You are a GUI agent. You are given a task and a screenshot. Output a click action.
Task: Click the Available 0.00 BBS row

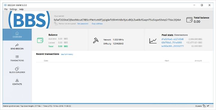[58, 39]
